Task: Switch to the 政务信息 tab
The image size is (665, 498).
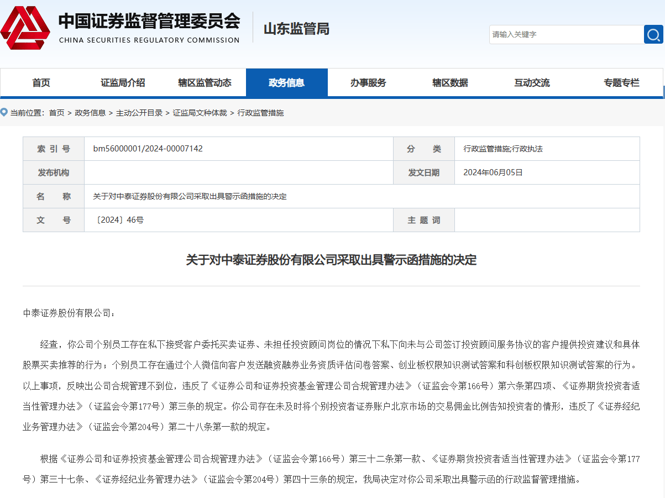Action: coord(286,82)
